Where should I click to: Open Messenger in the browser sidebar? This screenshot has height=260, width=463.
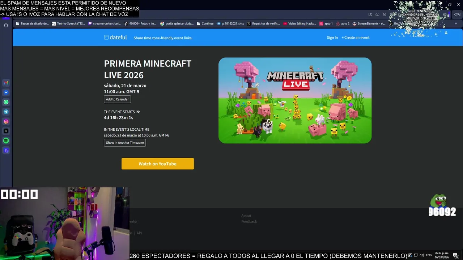coord(6,92)
